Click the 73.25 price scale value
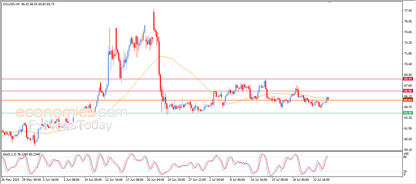This screenshot has height=184, width=416. (x=408, y=43)
